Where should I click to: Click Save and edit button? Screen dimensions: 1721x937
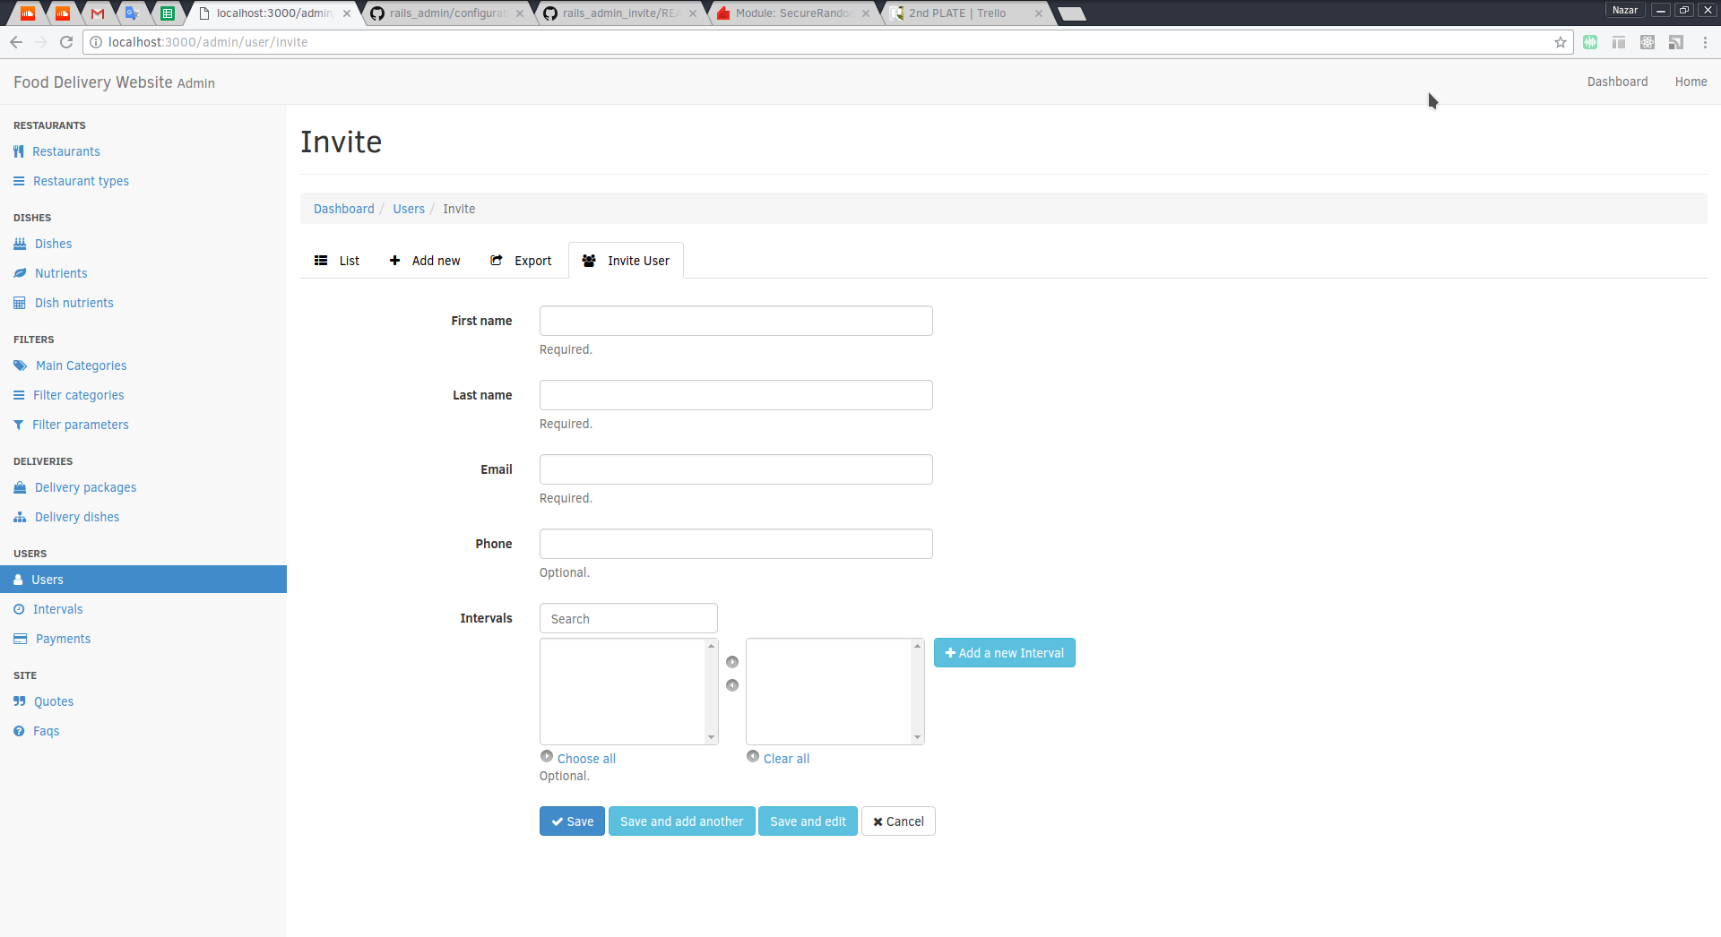click(808, 821)
